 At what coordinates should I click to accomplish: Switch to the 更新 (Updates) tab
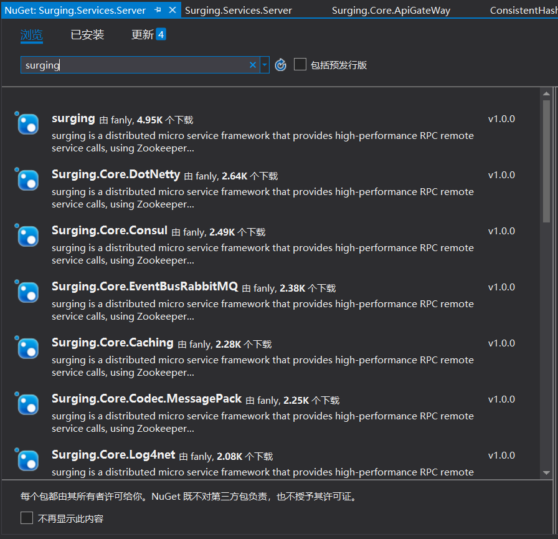click(143, 35)
